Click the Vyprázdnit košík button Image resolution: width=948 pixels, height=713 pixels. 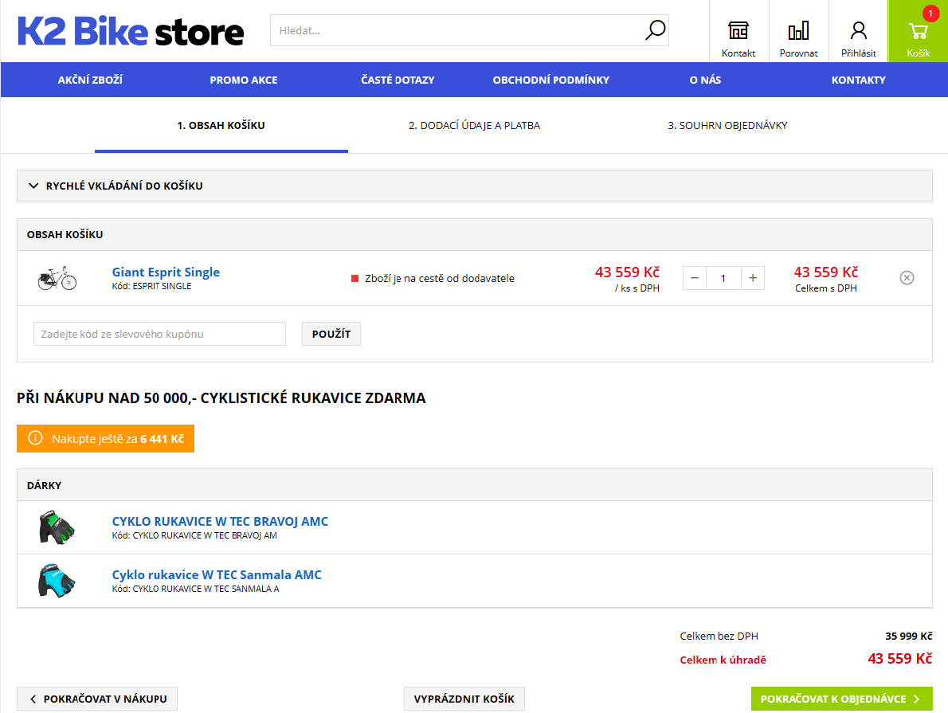click(x=464, y=699)
